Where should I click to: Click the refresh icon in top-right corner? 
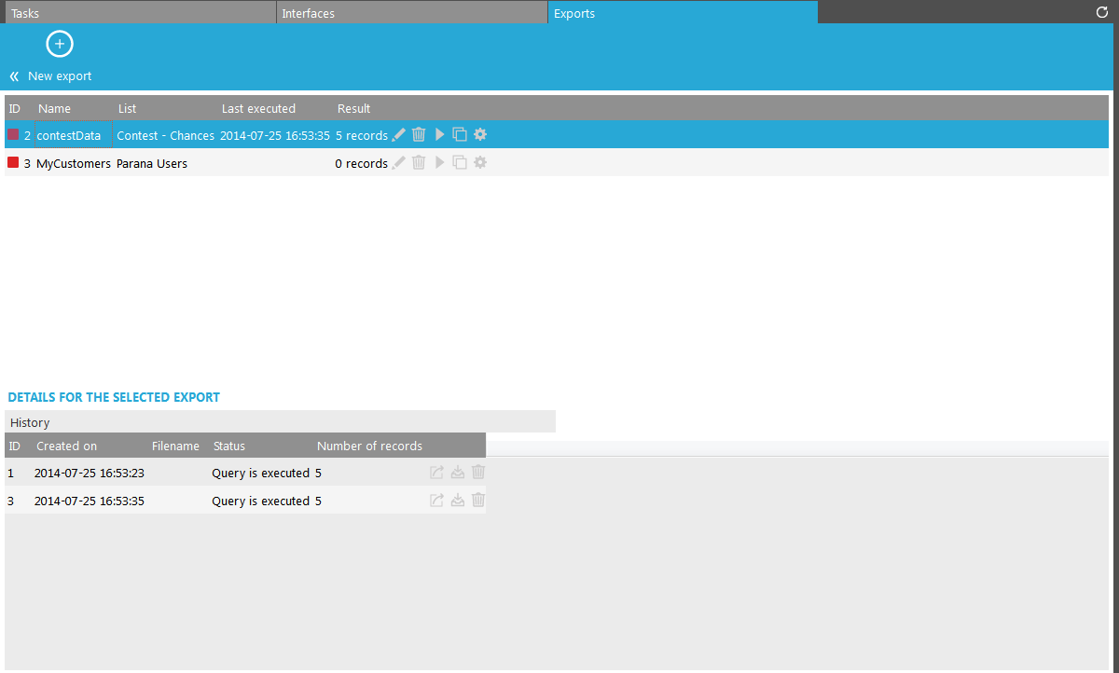click(x=1102, y=13)
